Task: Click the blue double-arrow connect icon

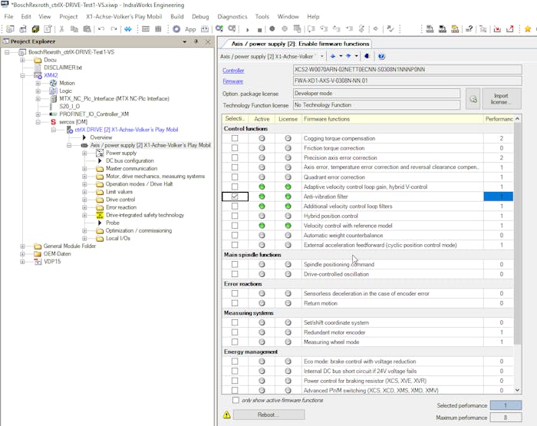Action: [128, 29]
